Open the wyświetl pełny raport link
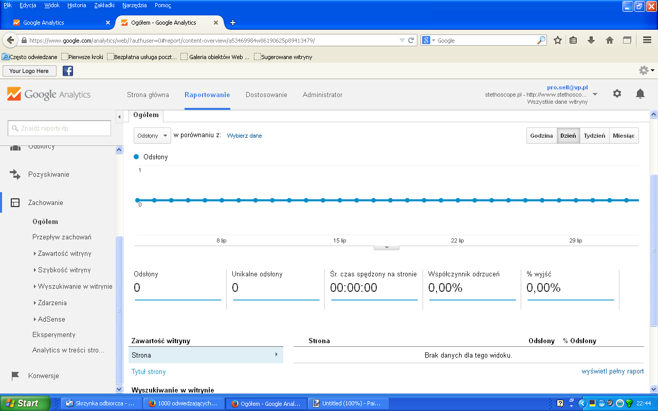 pyautogui.click(x=613, y=371)
